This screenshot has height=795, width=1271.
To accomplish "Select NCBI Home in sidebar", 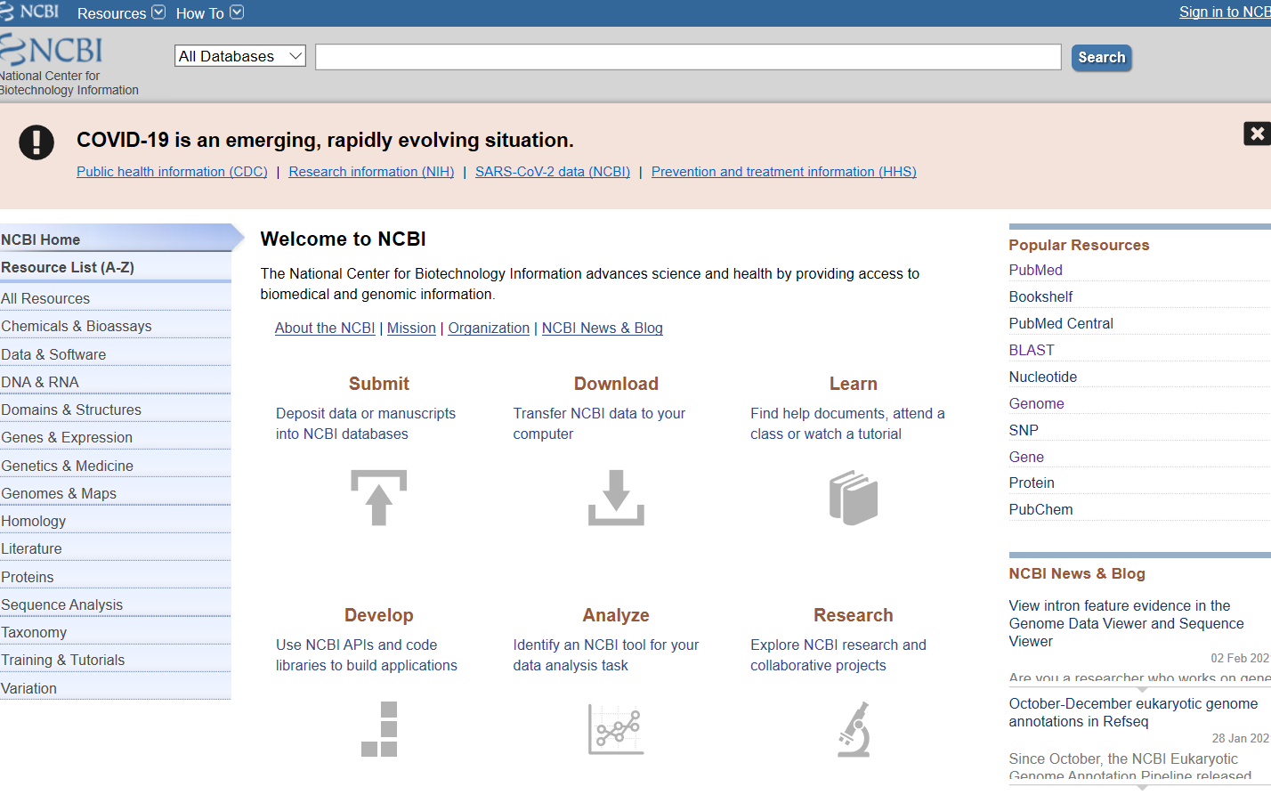I will coord(116,239).
